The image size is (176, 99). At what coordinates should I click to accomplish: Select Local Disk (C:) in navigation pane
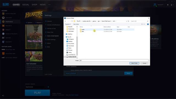click(x=71, y=54)
